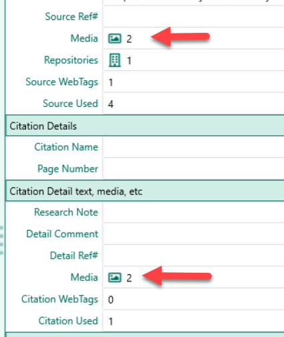The height and width of the screenshot is (337, 284).
Task: Click the Source Ref# label
Action: (72, 17)
